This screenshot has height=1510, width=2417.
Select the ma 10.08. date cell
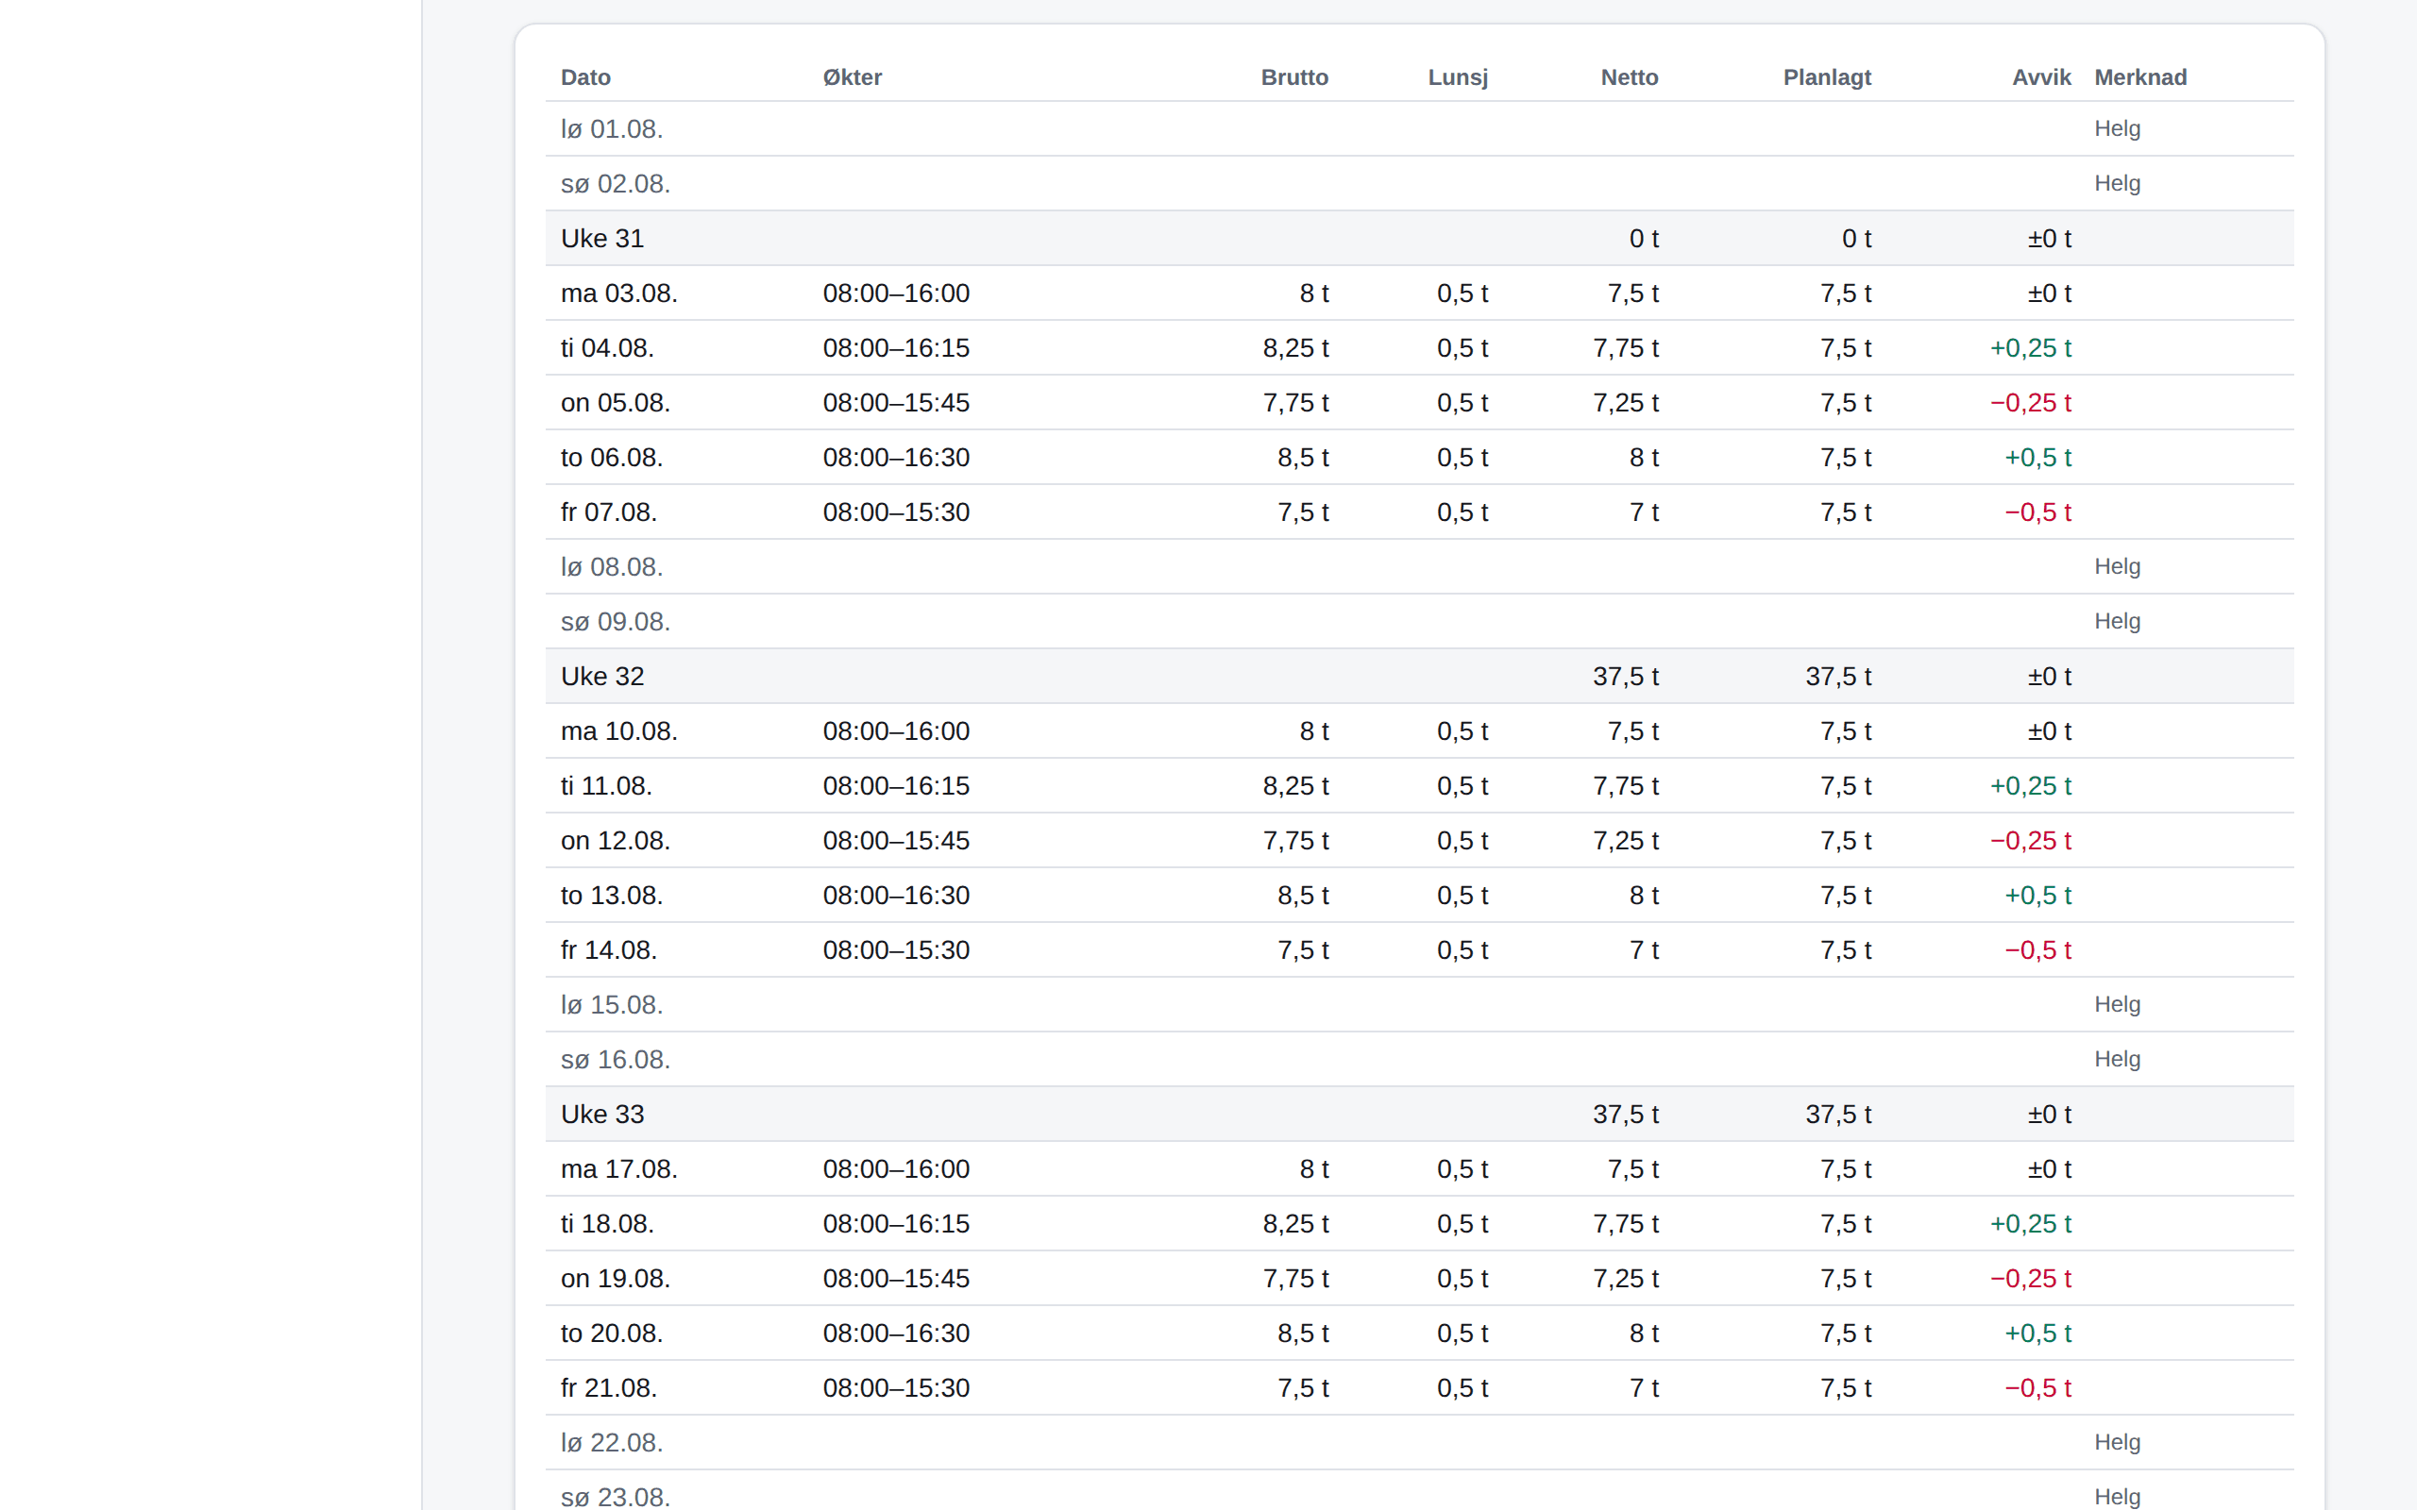pyautogui.click(x=619, y=731)
